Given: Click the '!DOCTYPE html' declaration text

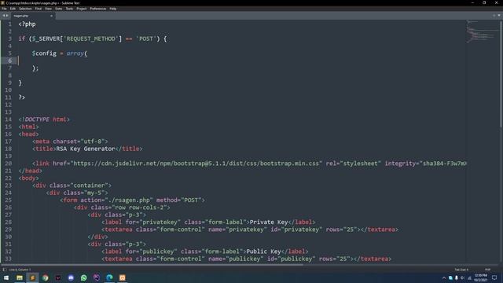Looking at the screenshot, I should tap(44, 119).
